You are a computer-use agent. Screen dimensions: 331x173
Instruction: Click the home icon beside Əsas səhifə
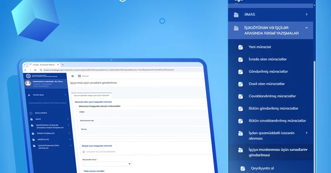[x=31, y=113]
